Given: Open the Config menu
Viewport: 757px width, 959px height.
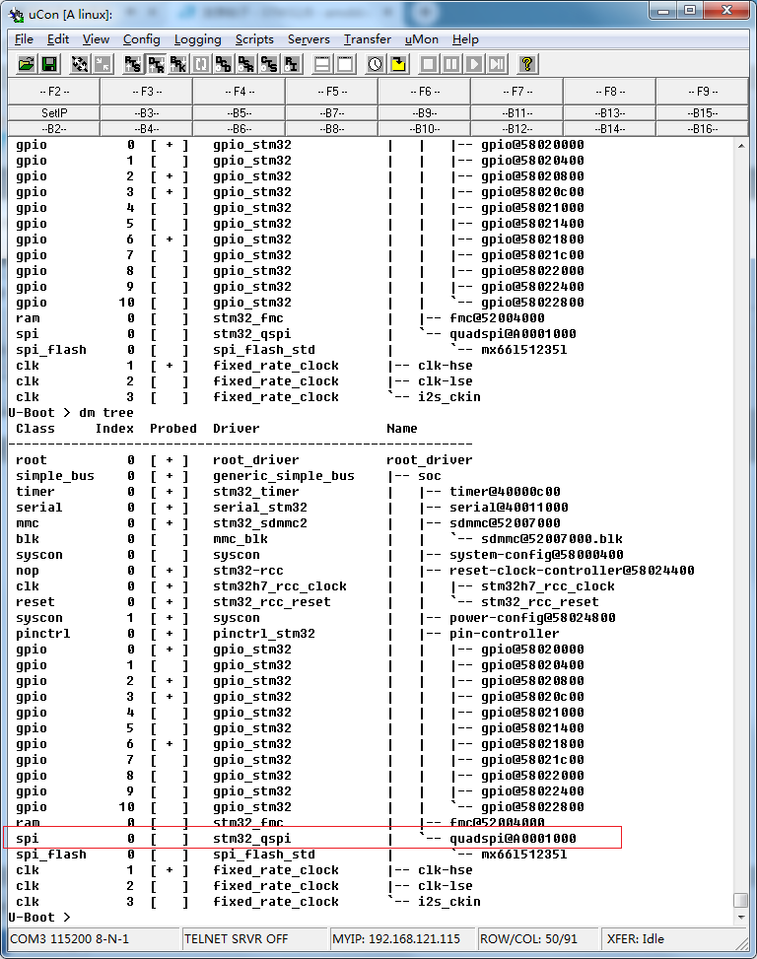Looking at the screenshot, I should pos(141,39).
